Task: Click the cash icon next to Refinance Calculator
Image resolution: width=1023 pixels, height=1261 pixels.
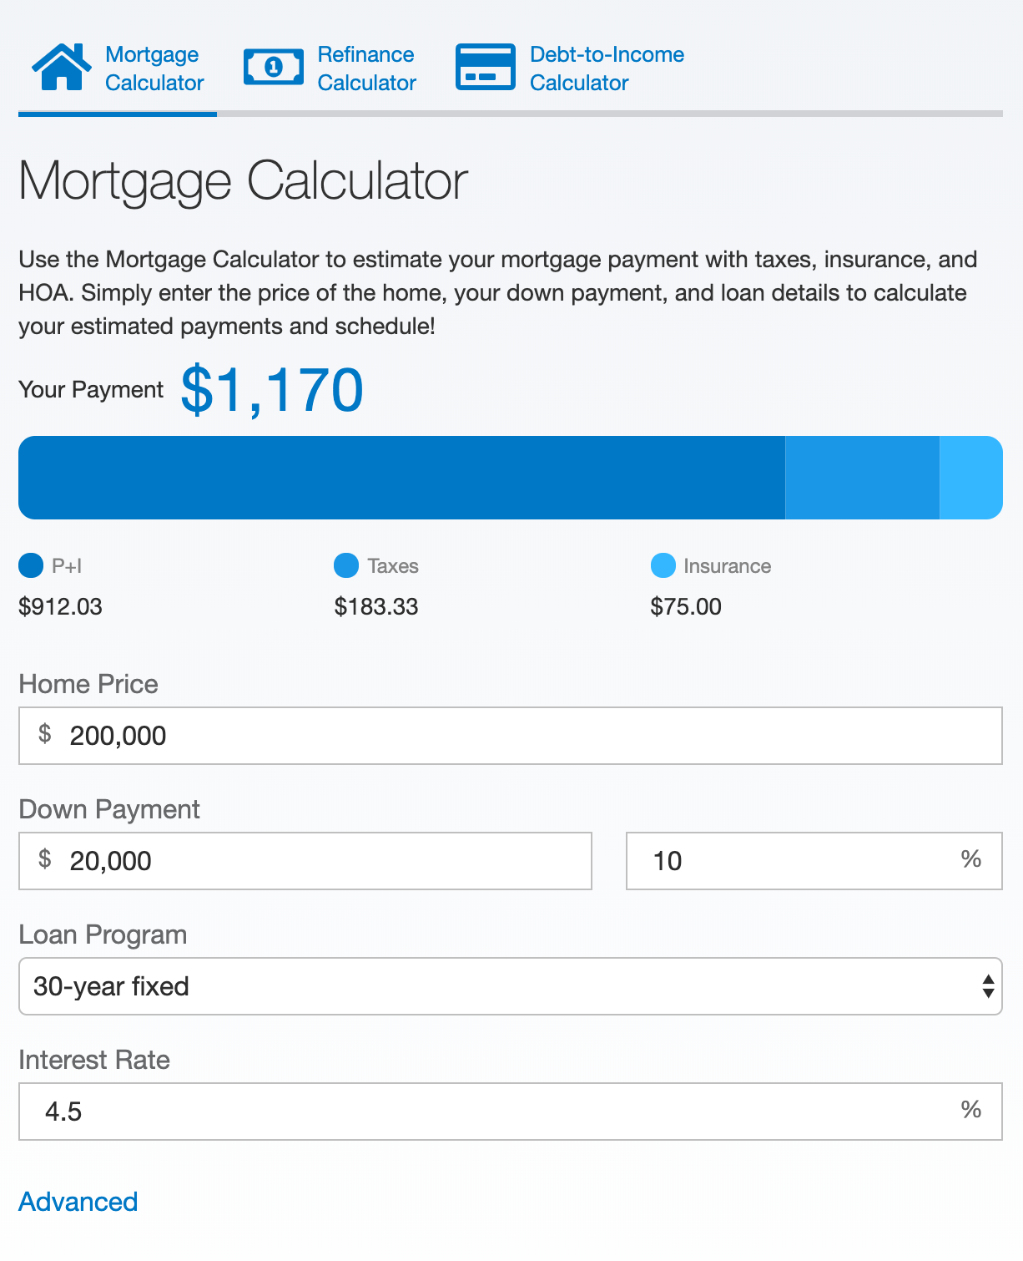Action: pos(273,66)
